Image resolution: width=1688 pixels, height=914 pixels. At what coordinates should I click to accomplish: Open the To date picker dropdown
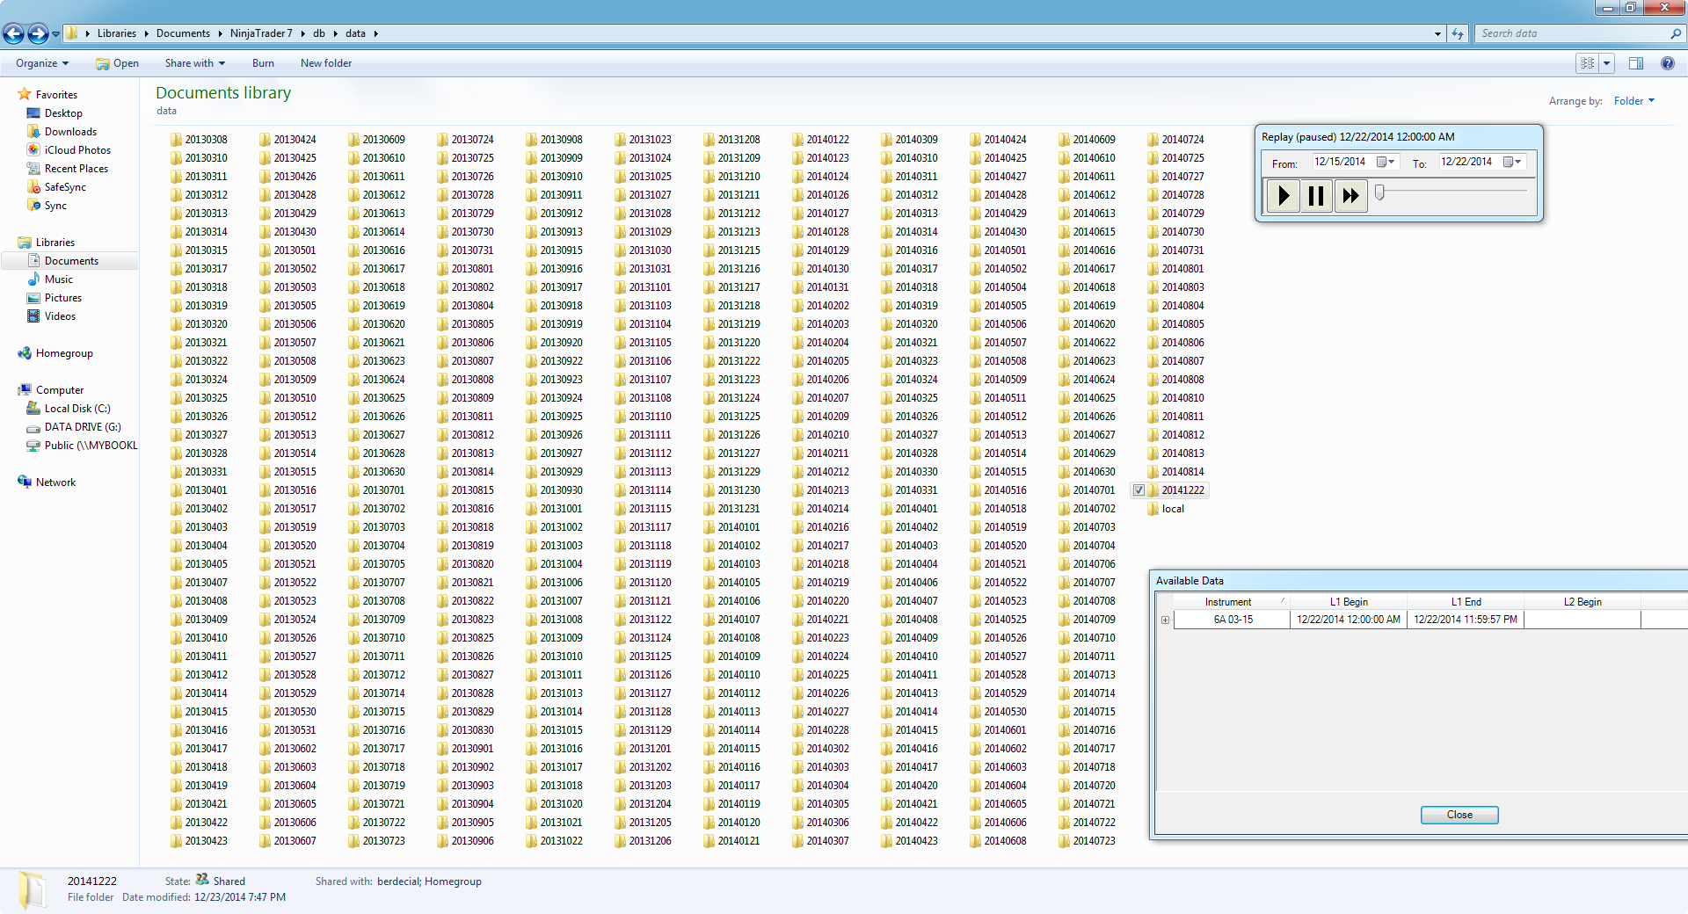click(1513, 162)
